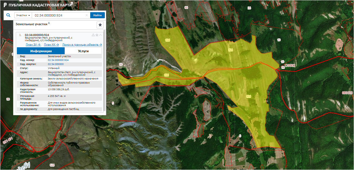Open favorites with the star button
Image resolution: width=354 pixels, height=170 pixels.
100,25
